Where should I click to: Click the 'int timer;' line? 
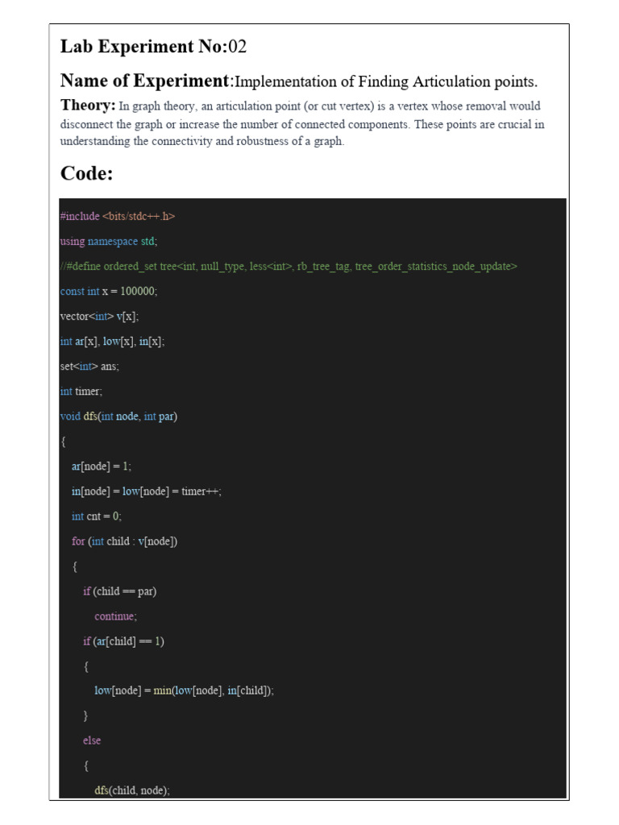(x=81, y=391)
